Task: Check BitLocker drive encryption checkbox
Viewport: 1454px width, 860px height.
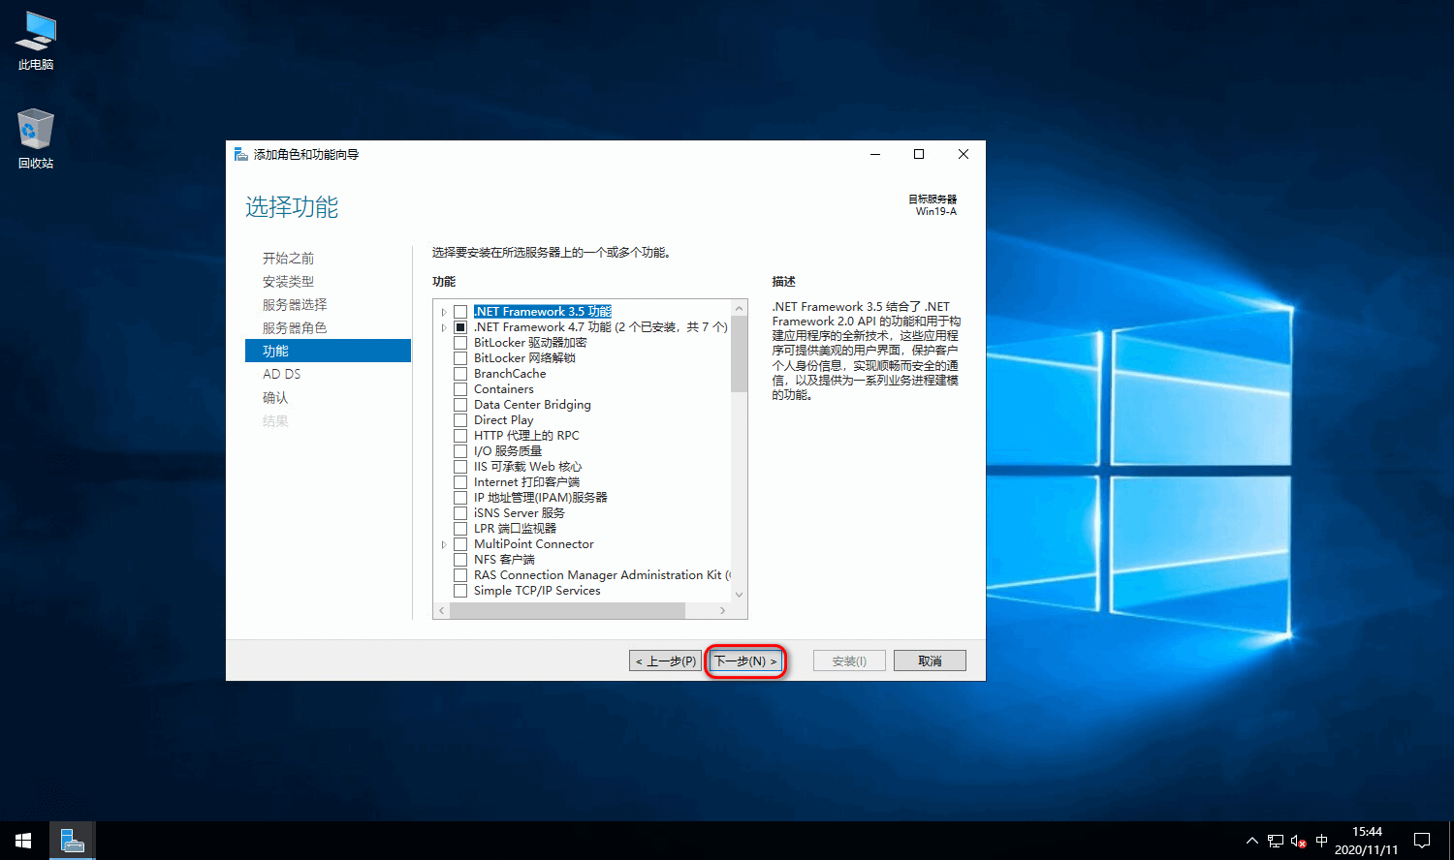Action: point(460,343)
